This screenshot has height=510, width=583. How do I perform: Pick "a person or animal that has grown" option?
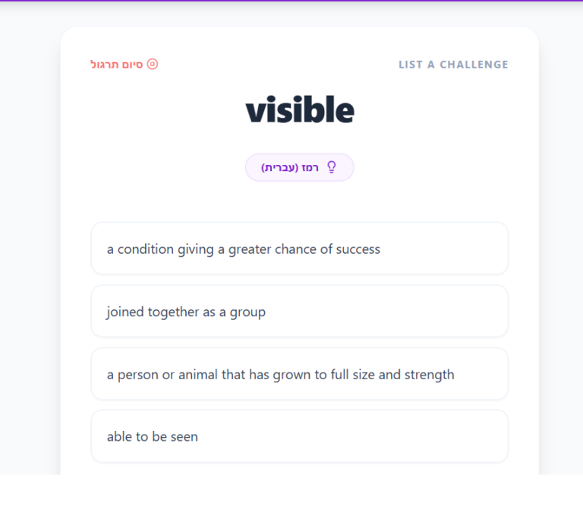(x=299, y=374)
